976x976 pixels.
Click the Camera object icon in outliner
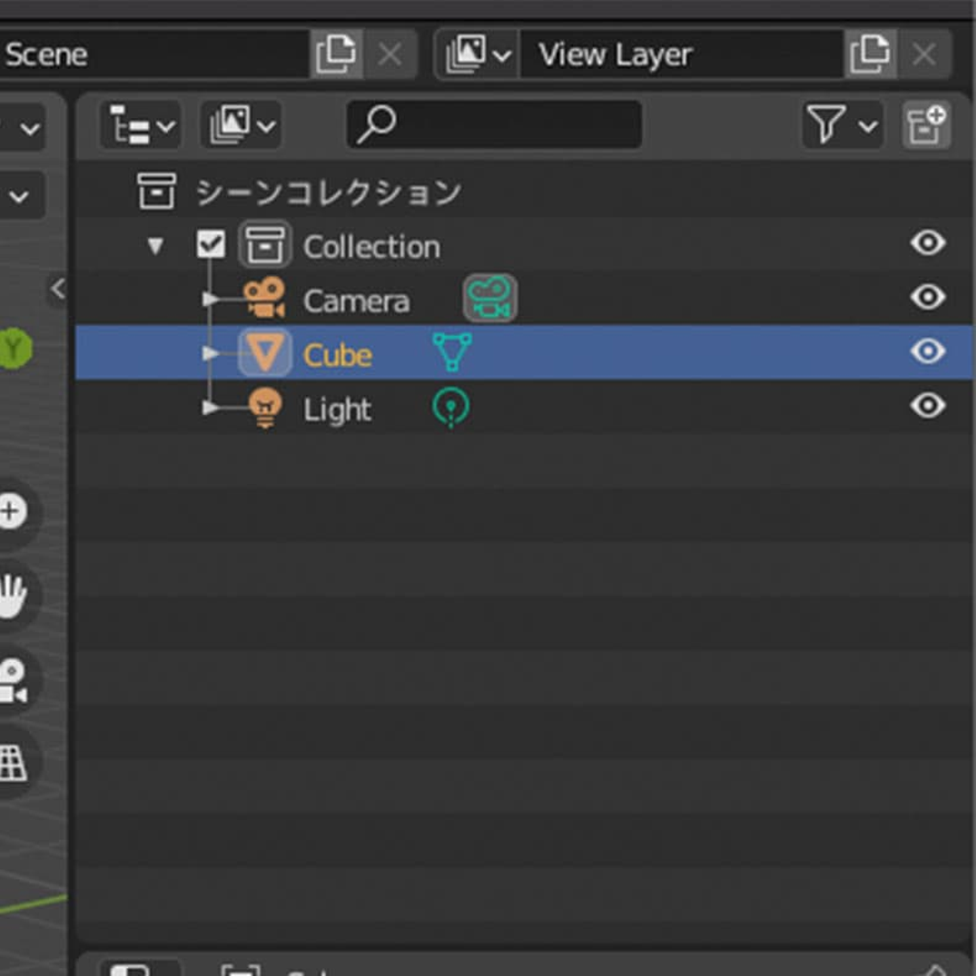pos(264,298)
